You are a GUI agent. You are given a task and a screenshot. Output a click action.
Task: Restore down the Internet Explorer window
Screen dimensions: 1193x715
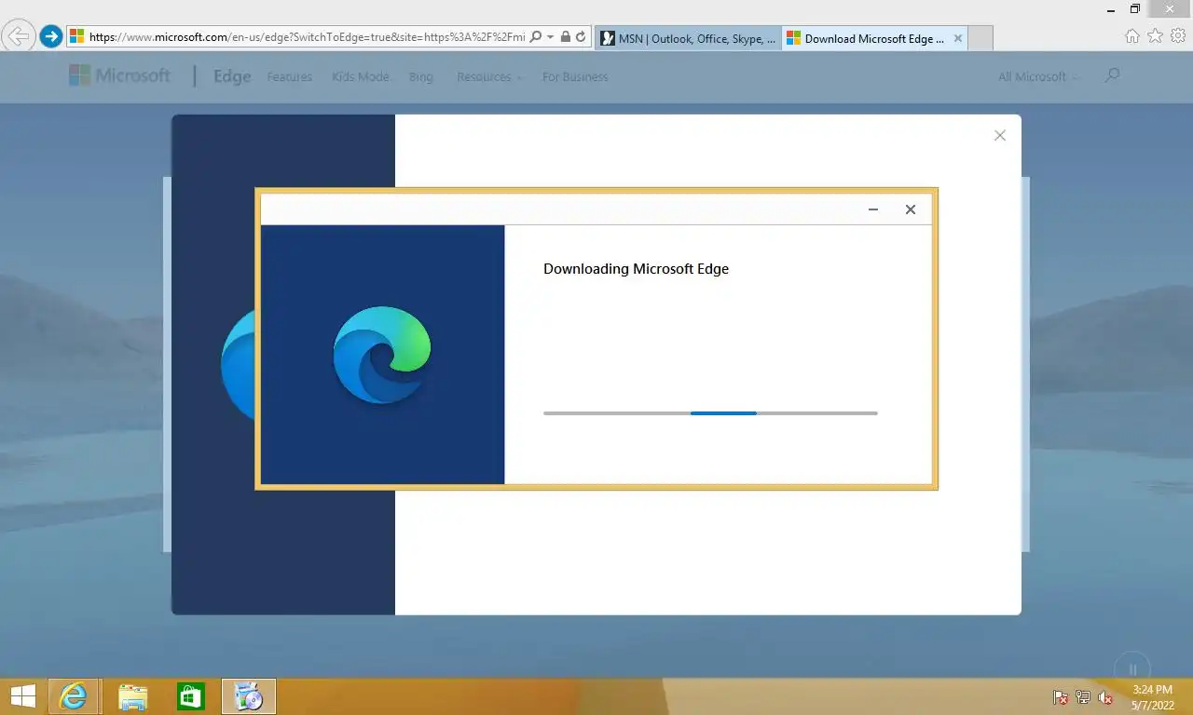[1134, 8]
